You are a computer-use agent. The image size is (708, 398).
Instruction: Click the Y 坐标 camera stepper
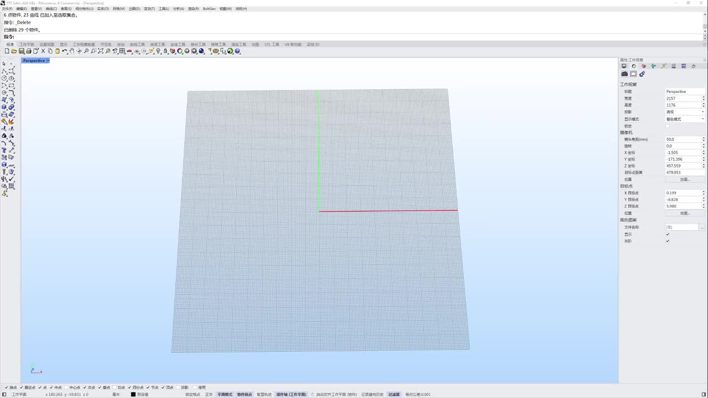point(704,159)
